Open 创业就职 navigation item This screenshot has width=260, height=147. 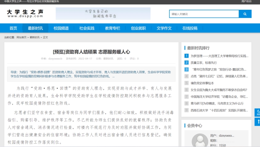tap(138, 28)
